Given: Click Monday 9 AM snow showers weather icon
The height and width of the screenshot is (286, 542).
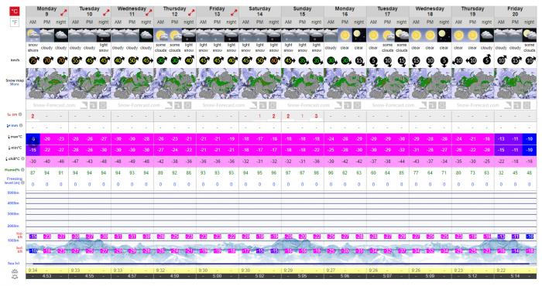Looking at the screenshot, I should click(x=33, y=36).
